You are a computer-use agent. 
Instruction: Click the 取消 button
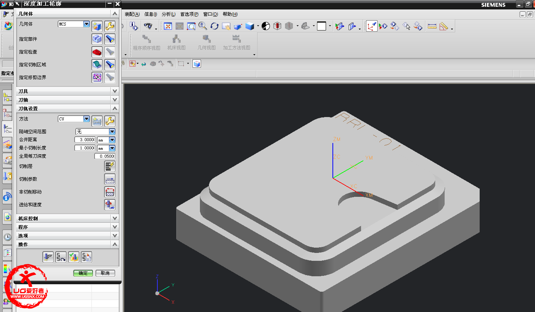105,273
